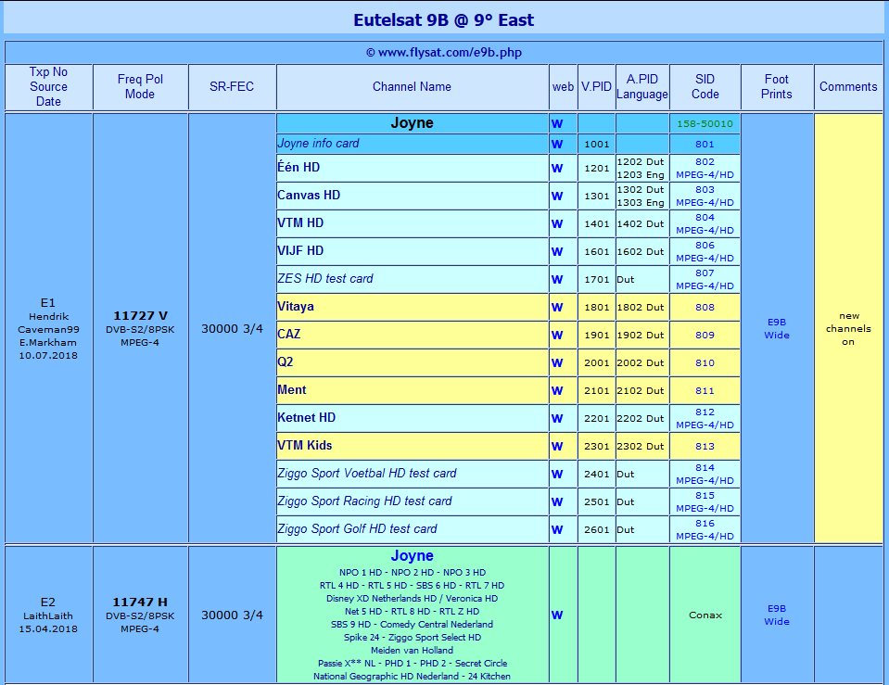
Task: Click the Joyne info card text
Action: pyautogui.click(x=318, y=144)
